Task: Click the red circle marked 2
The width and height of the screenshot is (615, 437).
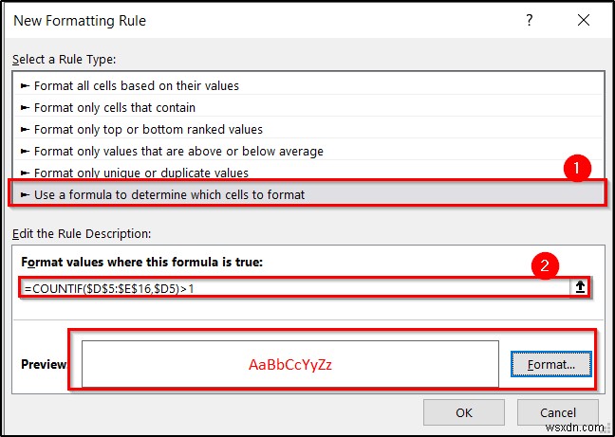Action: 543,267
